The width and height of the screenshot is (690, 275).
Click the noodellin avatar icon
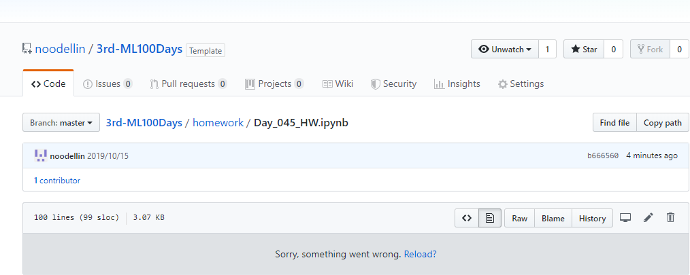point(40,155)
